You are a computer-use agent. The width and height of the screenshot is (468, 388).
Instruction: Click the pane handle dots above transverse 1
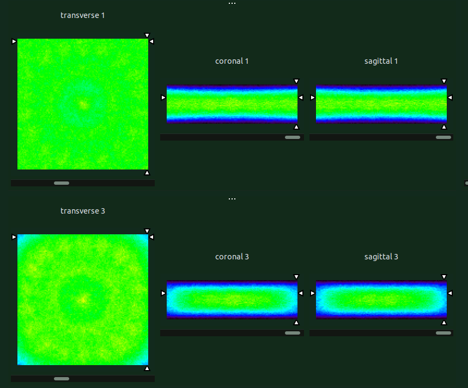click(232, 3)
